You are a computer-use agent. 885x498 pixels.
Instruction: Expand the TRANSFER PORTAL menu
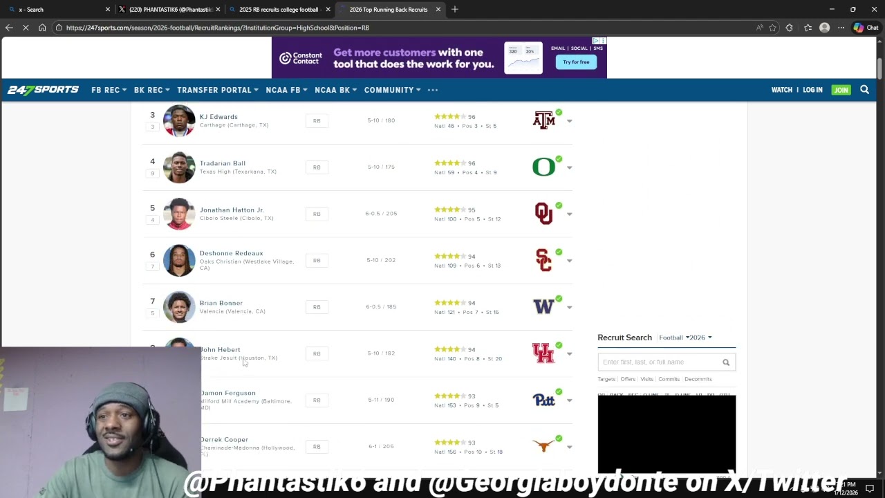218,90
